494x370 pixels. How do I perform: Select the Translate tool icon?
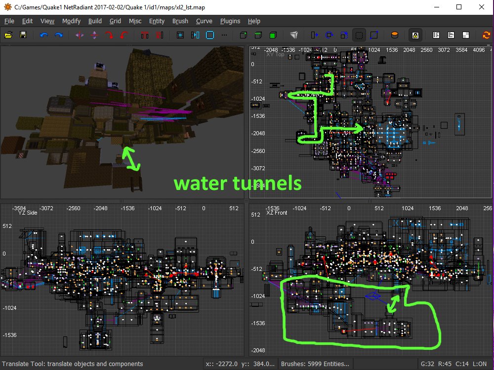coord(314,35)
